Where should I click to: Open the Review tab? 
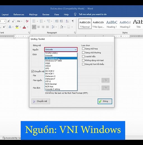coord(46,14)
